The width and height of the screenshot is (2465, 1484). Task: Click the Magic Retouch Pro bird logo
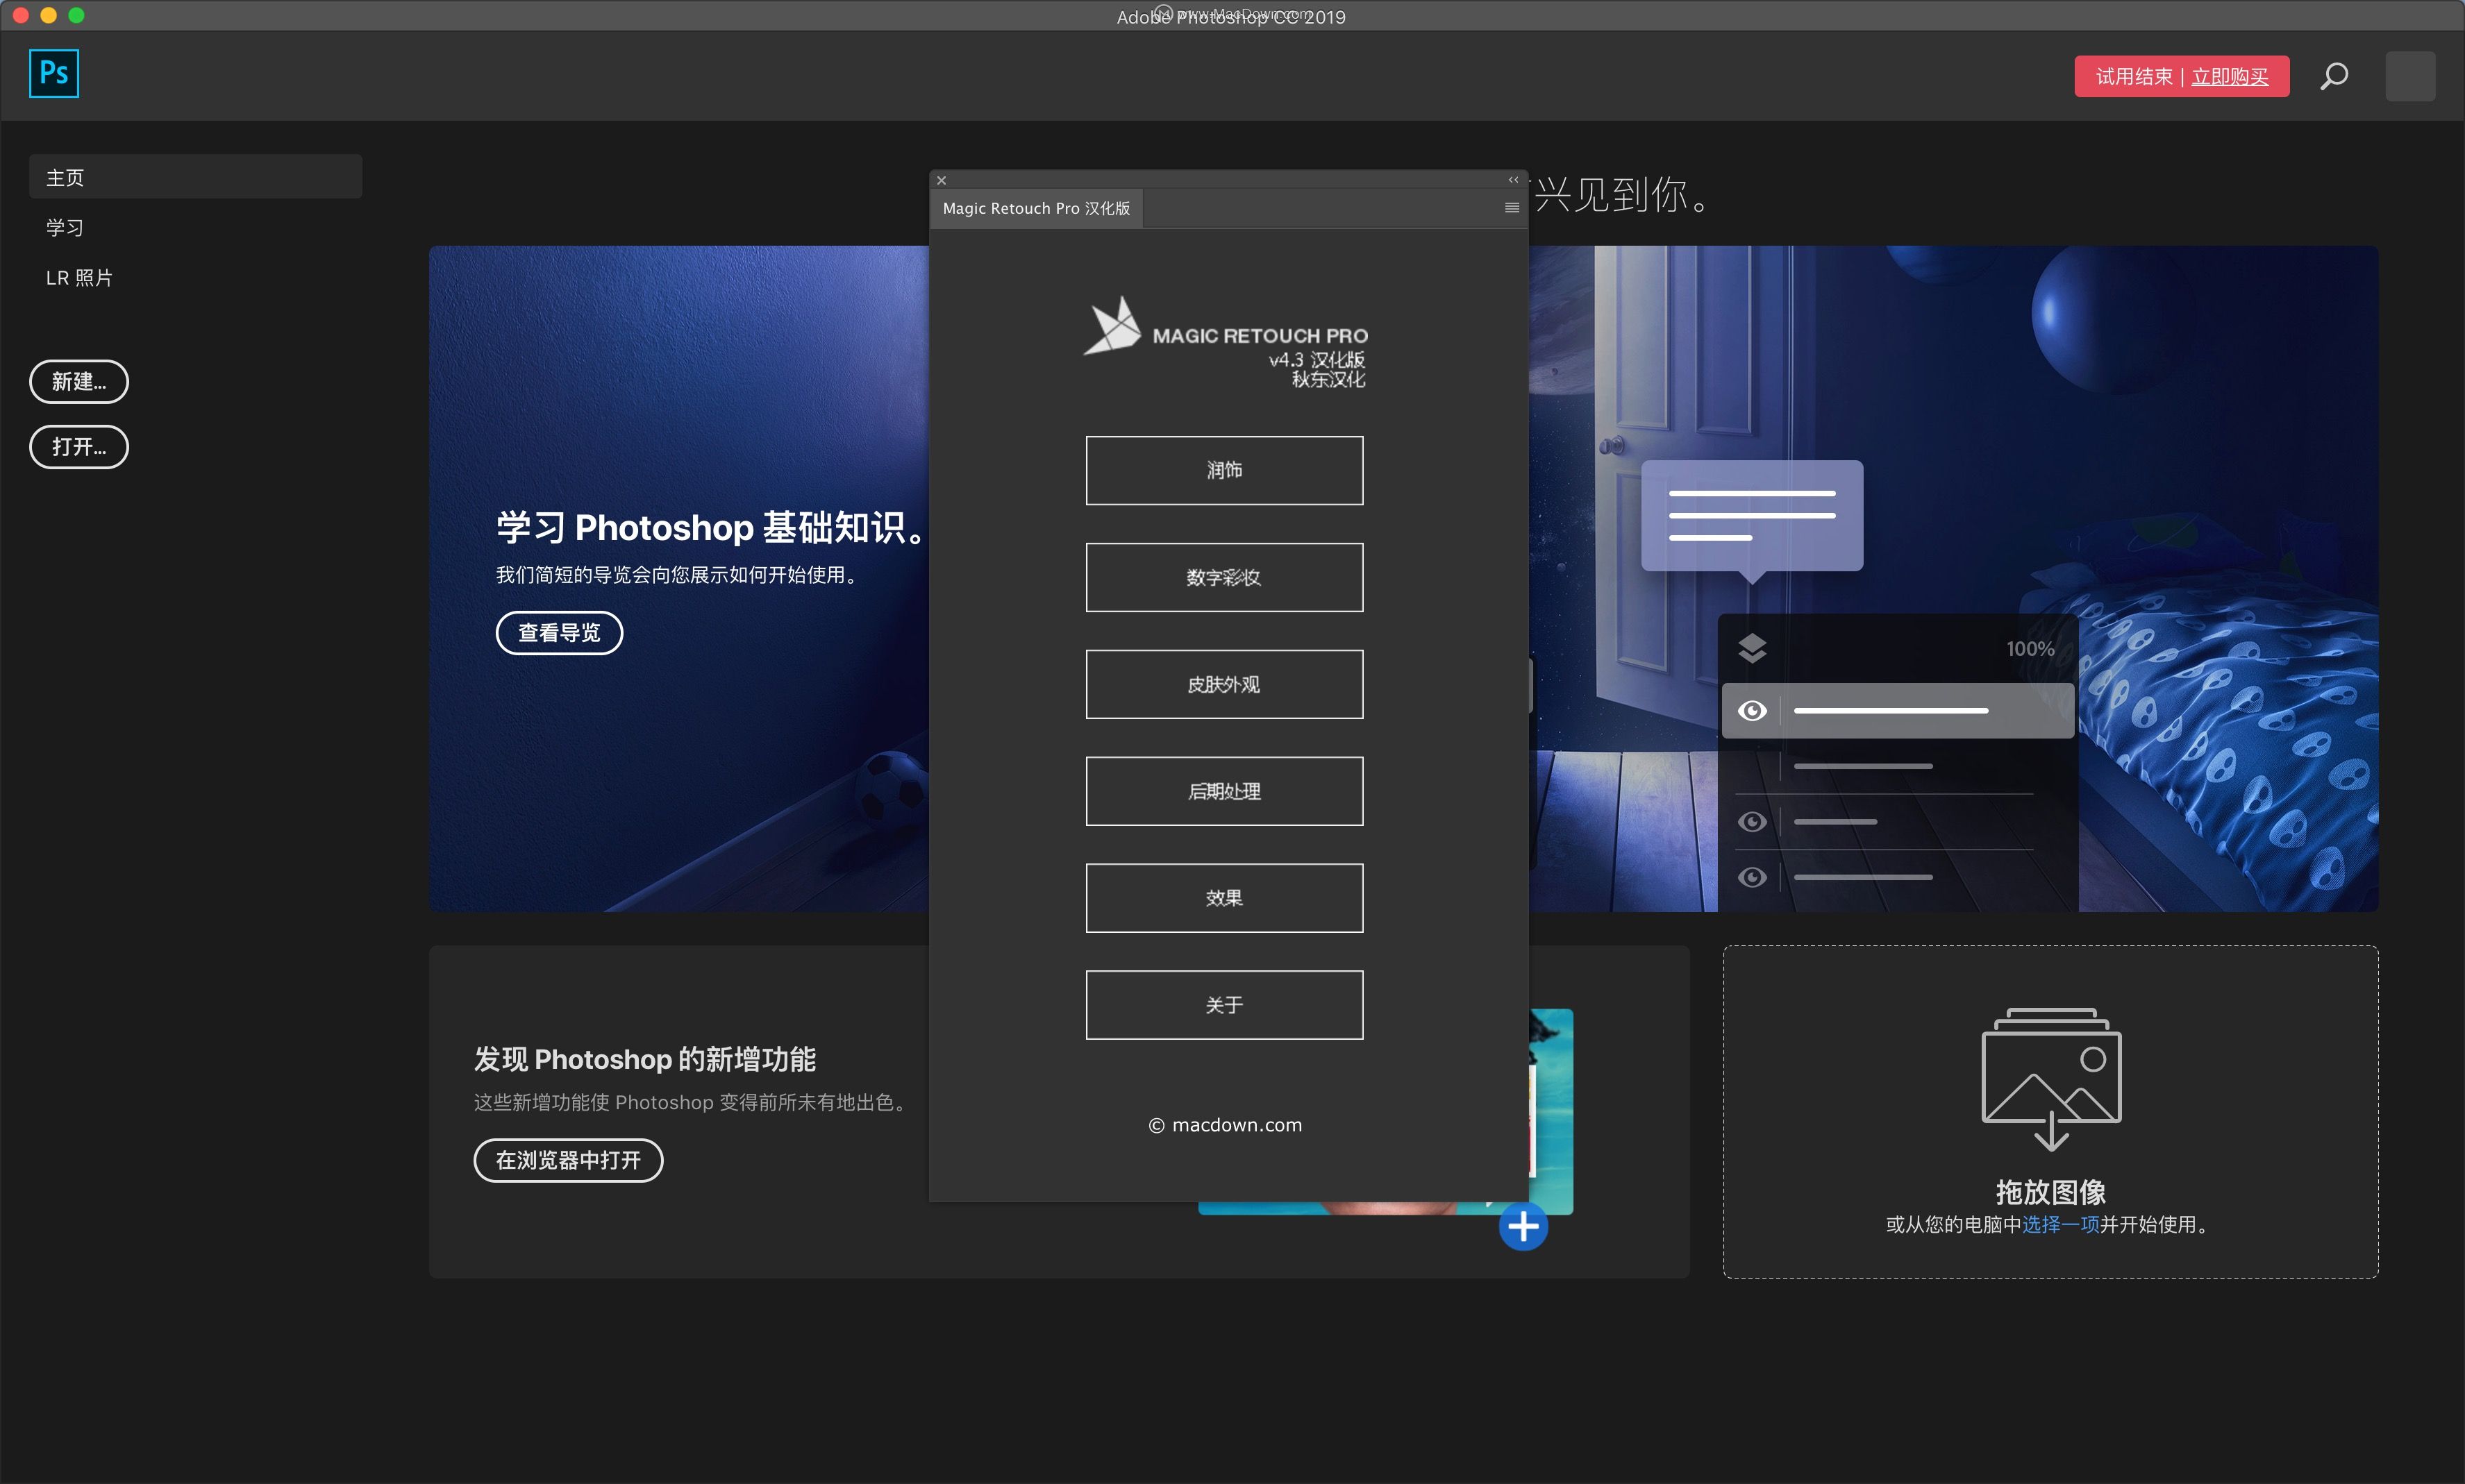coord(1112,325)
